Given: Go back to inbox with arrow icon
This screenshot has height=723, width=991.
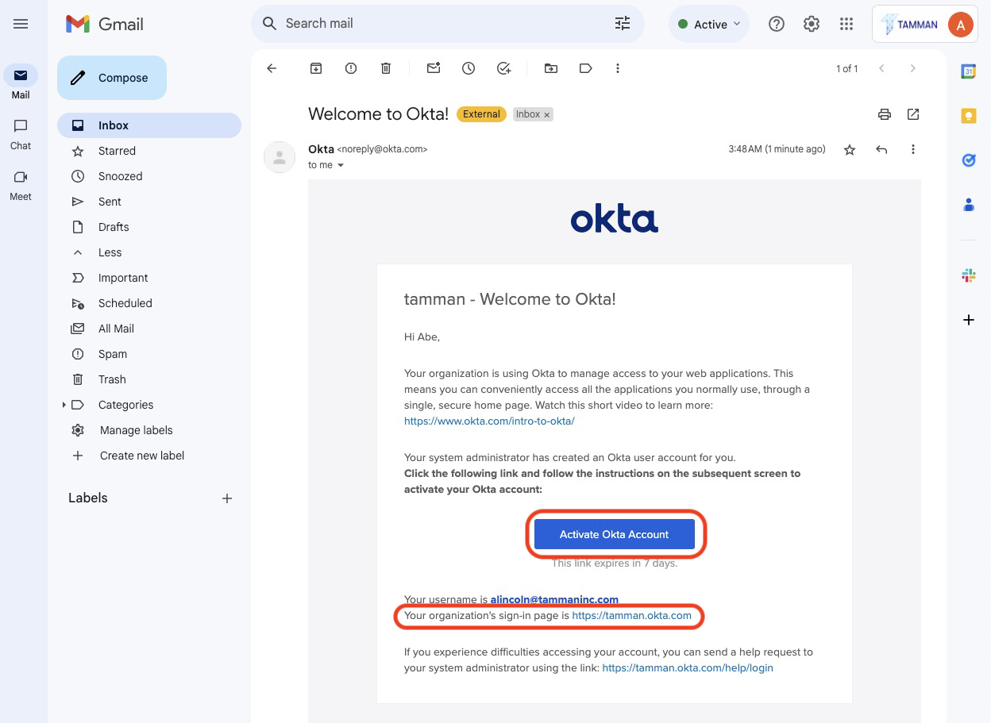Looking at the screenshot, I should pyautogui.click(x=272, y=68).
